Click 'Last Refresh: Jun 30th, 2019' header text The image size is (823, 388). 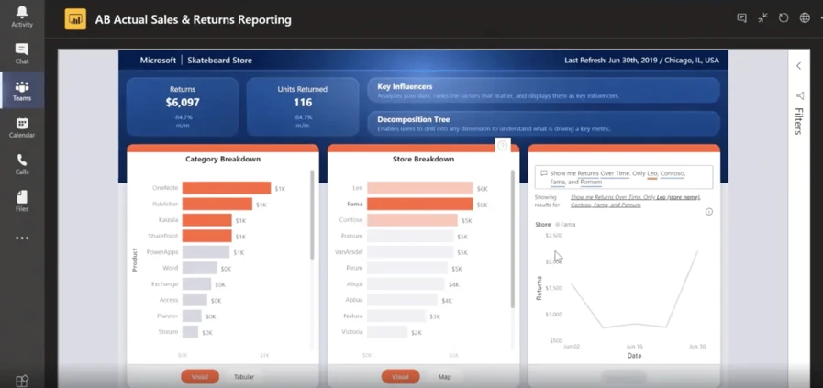[612, 61]
